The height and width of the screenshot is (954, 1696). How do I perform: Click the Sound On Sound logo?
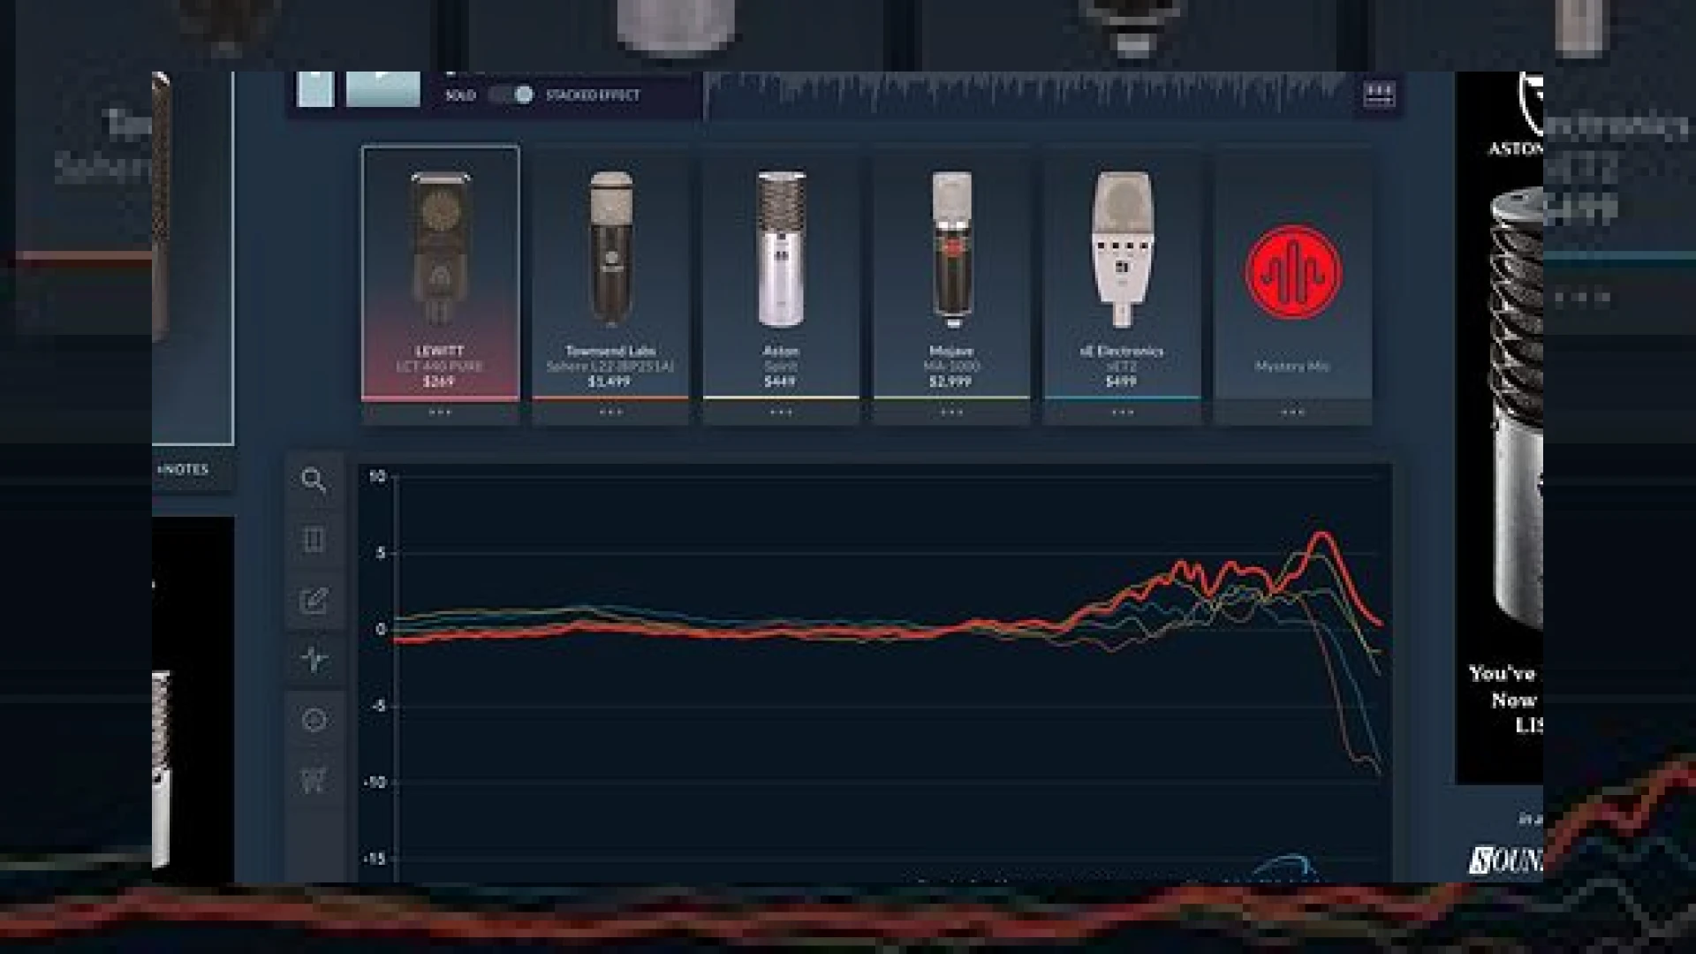coord(1506,859)
